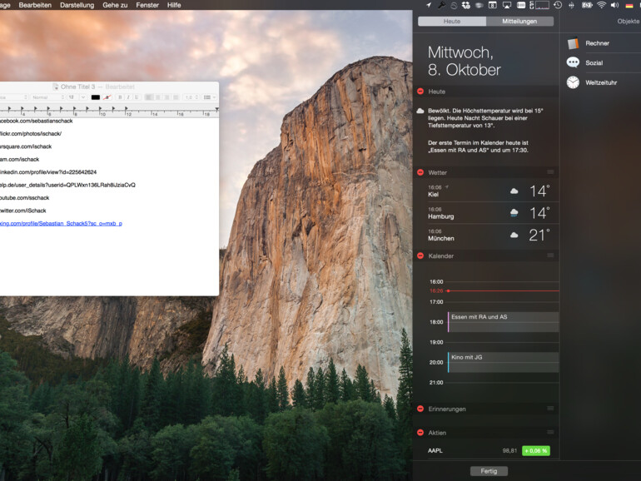
Task: Open the Wi-Fi status menu
Action: (601, 5)
